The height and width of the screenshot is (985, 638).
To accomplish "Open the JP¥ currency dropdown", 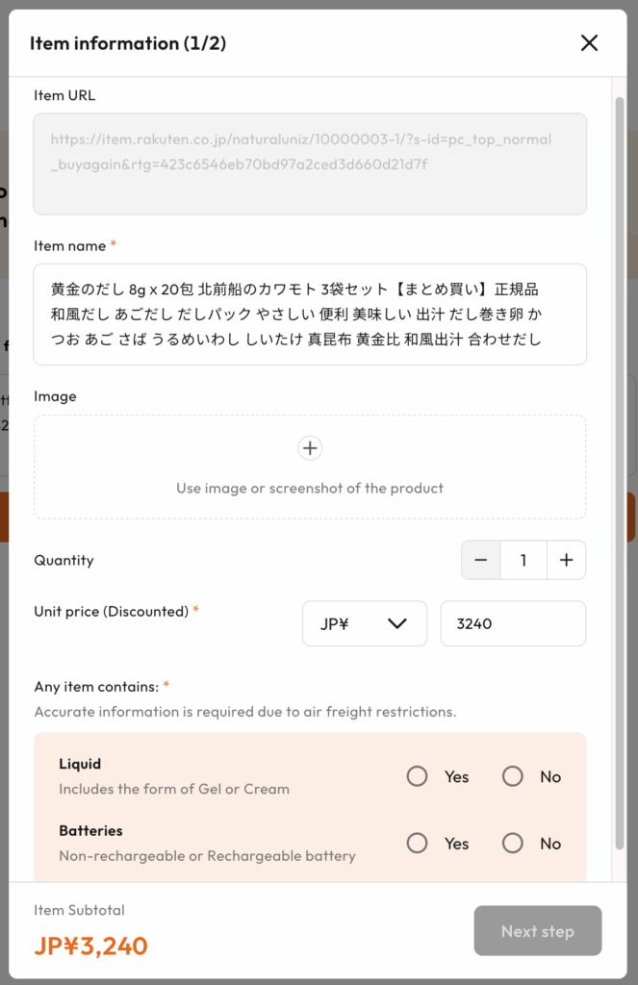I will pos(365,623).
